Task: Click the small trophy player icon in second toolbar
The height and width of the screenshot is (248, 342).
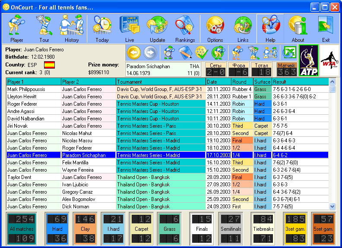Action: coord(253,53)
